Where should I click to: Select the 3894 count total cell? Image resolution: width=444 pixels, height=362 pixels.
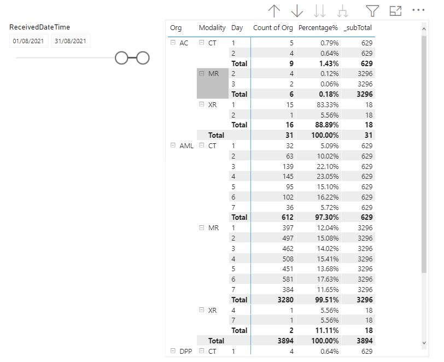tap(273, 341)
